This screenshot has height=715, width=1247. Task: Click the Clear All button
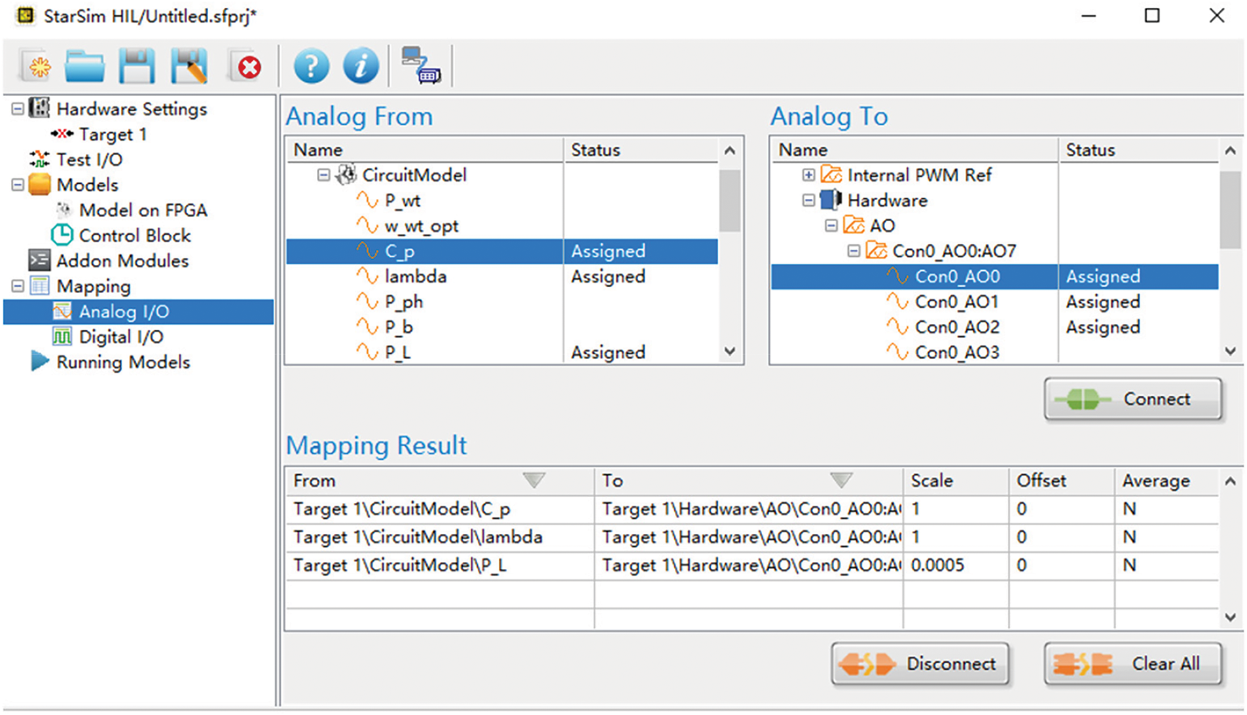point(1132,664)
